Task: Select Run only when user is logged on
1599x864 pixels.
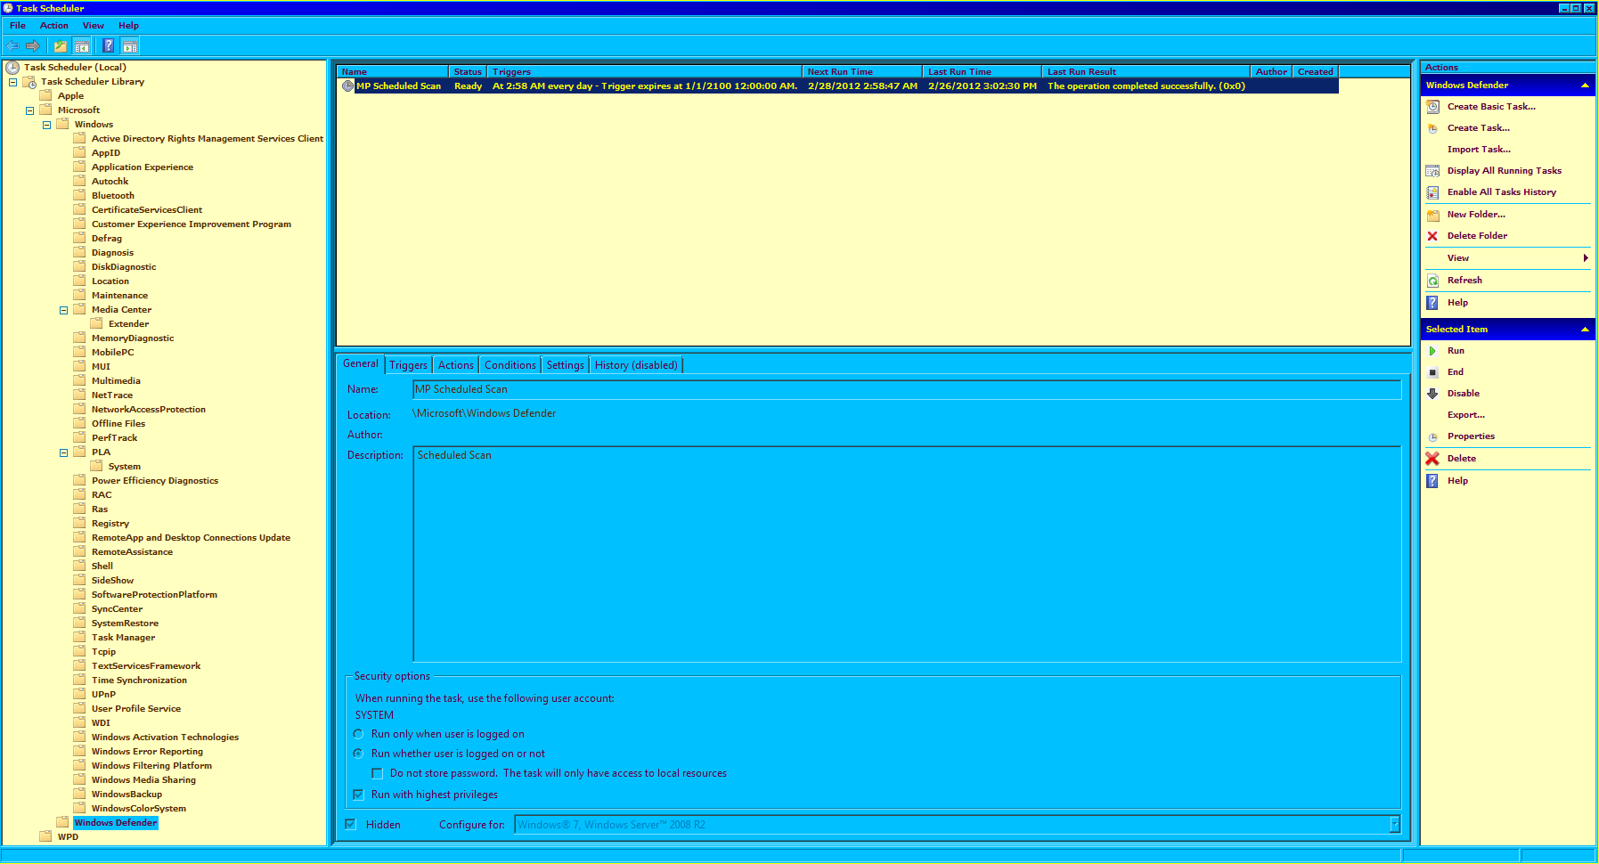Action: pos(358,734)
